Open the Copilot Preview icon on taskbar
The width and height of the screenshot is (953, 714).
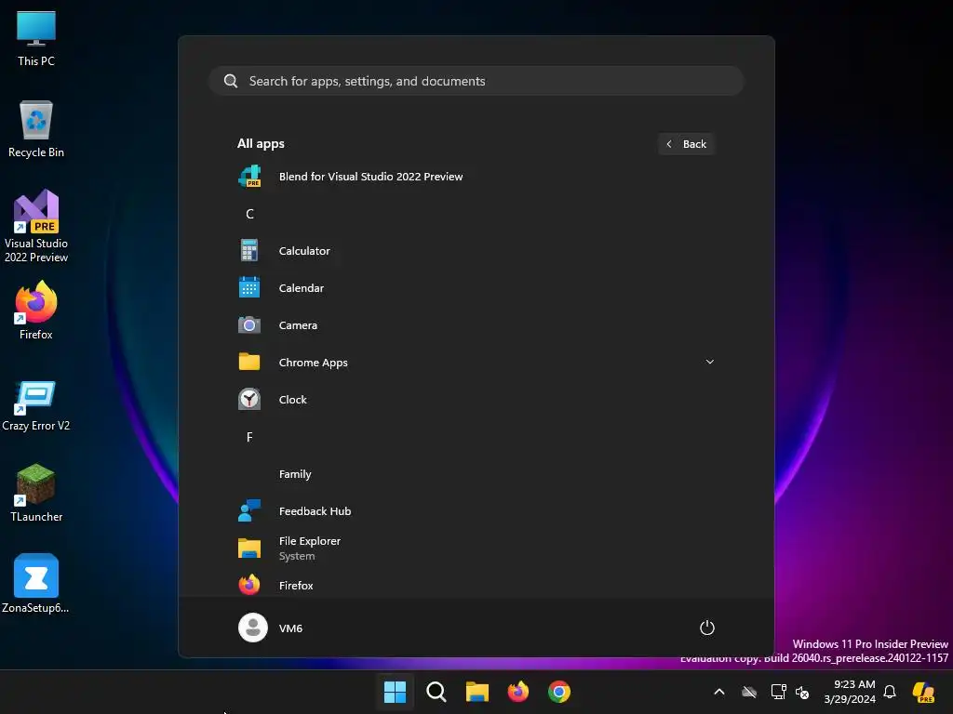pos(924,692)
